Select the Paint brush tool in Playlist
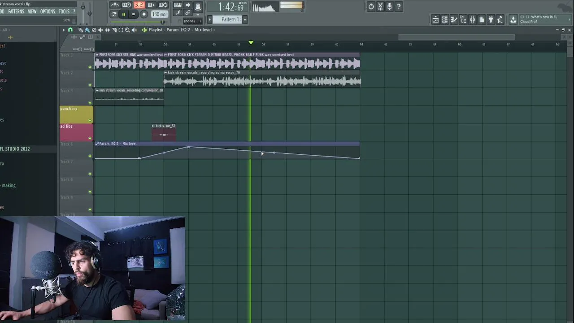 (x=87, y=30)
